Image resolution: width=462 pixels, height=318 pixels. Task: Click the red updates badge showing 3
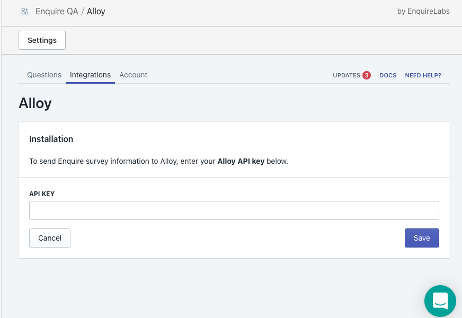[367, 75]
